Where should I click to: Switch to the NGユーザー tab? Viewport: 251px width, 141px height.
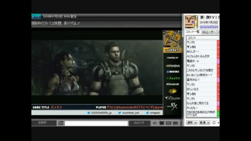tap(209, 32)
